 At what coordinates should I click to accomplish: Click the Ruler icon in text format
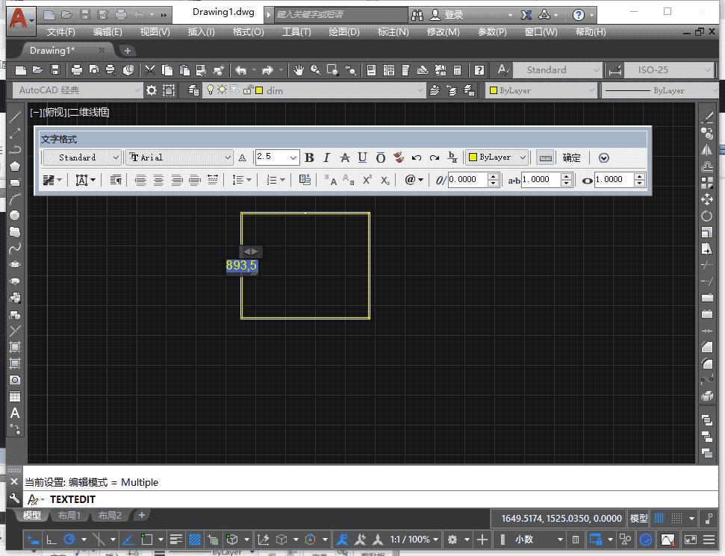545,158
